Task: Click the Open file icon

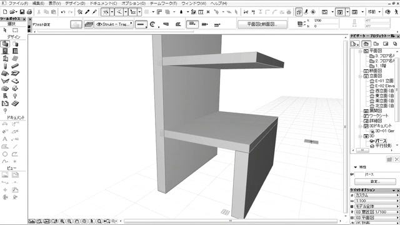Action: coord(13,12)
